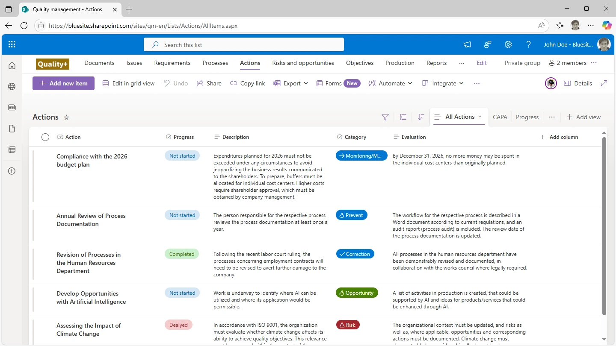This screenshot has height=346, width=616.
Task: Open the Processes navigation item
Action: 215,63
